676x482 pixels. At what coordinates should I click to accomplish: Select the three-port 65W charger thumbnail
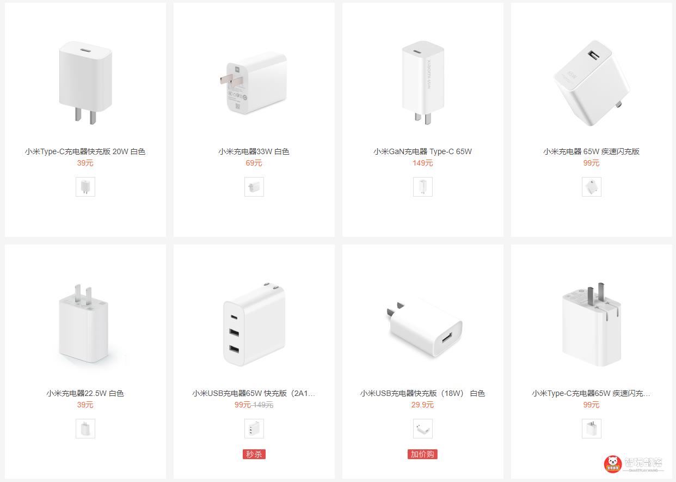pyautogui.click(x=254, y=429)
